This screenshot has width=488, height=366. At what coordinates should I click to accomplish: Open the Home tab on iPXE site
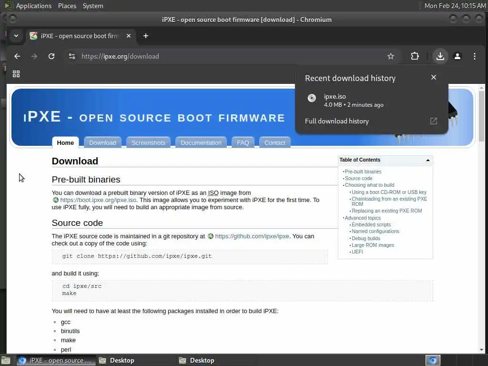click(65, 142)
